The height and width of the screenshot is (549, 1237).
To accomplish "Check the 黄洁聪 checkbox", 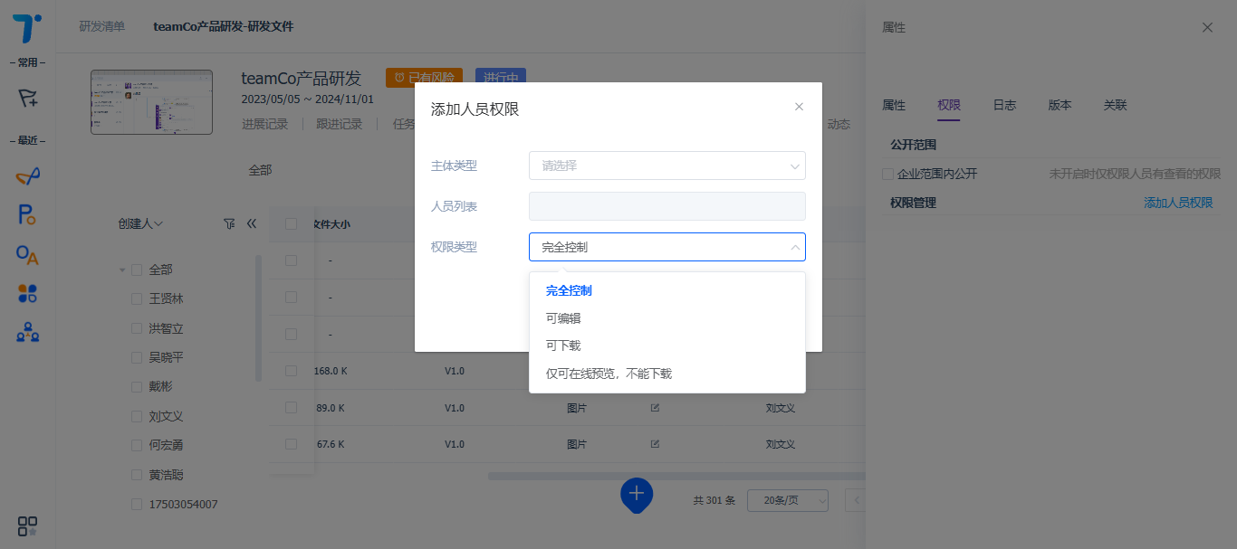I will click(137, 475).
